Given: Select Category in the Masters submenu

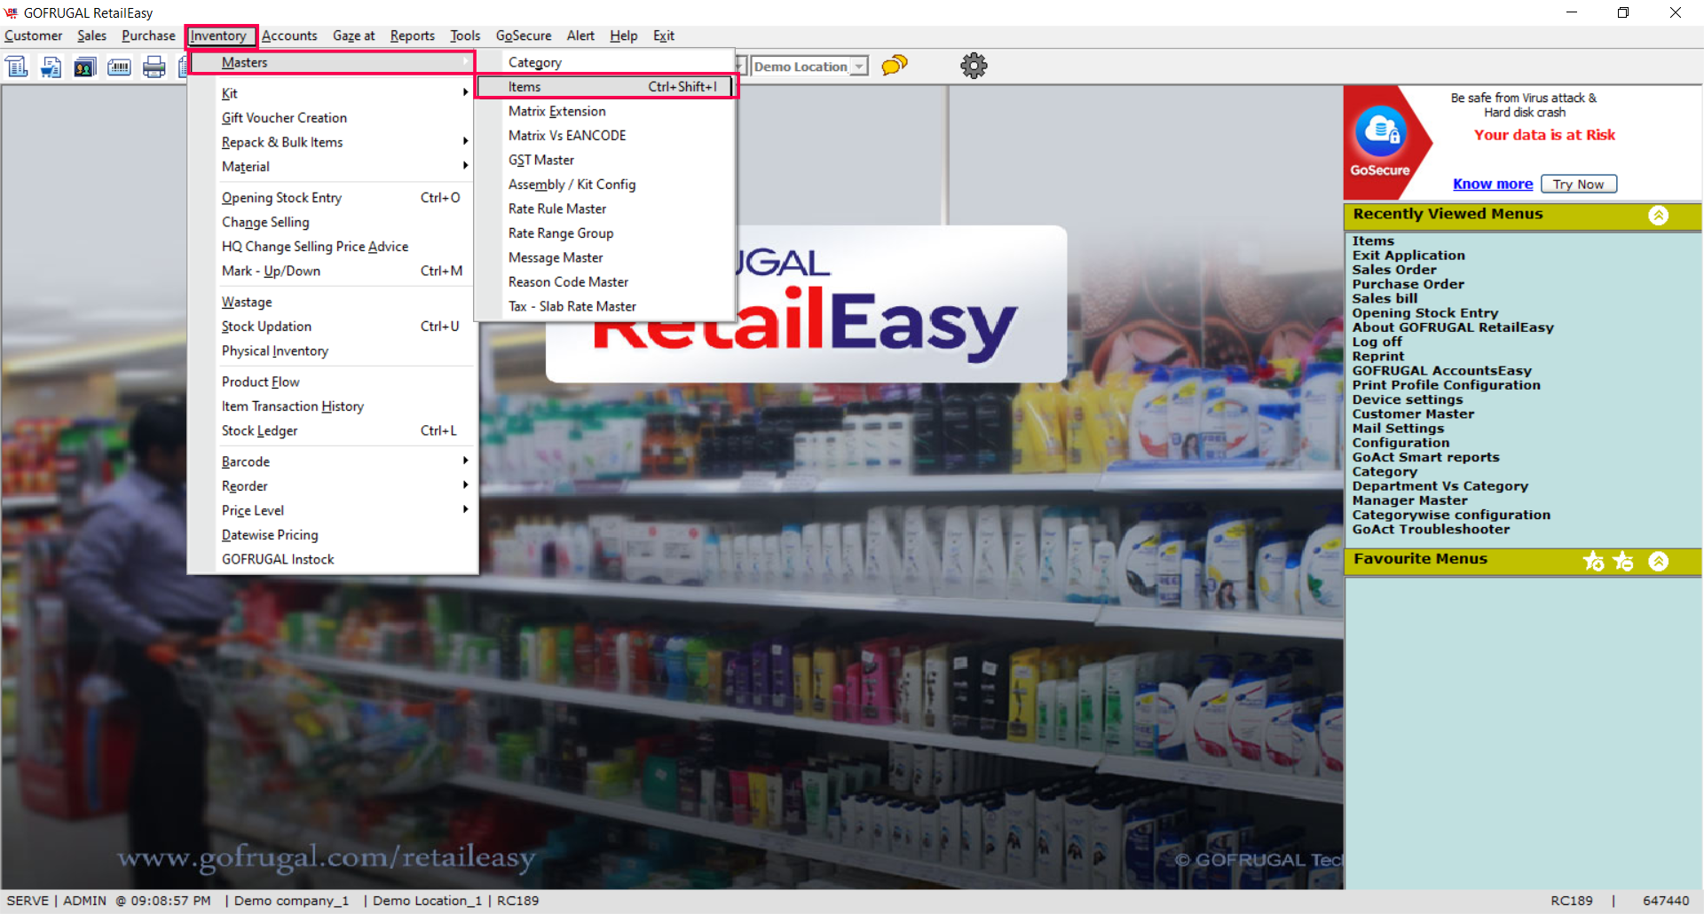Looking at the screenshot, I should click(606, 62).
